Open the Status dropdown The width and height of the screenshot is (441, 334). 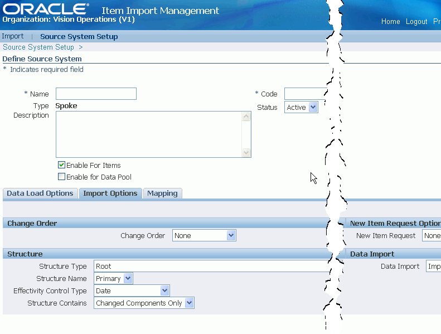(x=301, y=107)
